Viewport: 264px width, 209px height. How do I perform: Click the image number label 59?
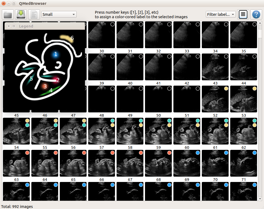click(x=158, y=147)
